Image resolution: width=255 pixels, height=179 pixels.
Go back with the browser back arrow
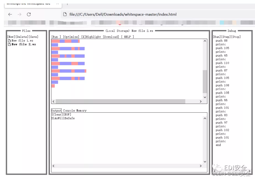tap(10, 14)
